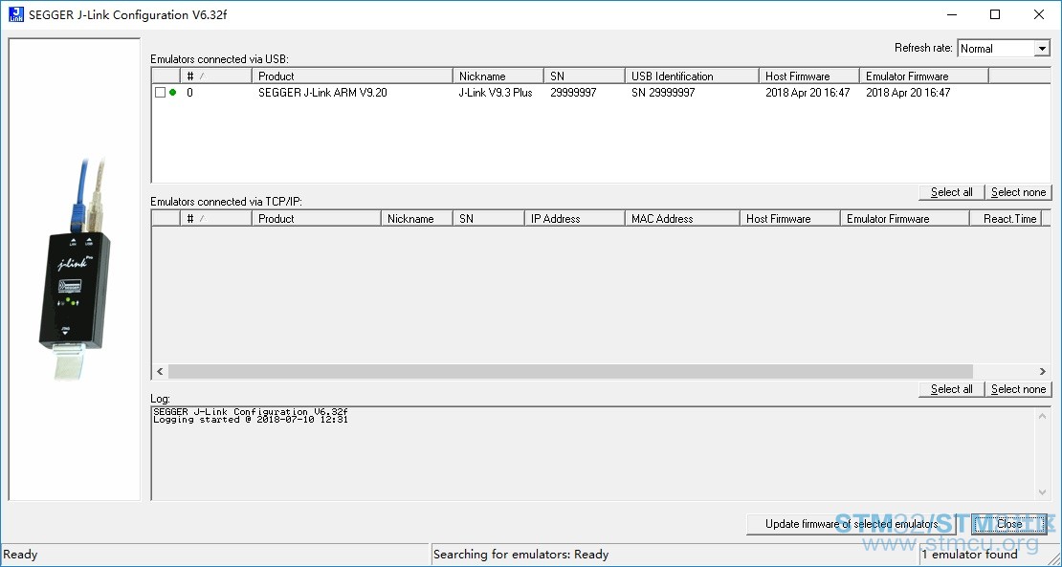Click Select none under the USB emulators list

click(x=1018, y=192)
